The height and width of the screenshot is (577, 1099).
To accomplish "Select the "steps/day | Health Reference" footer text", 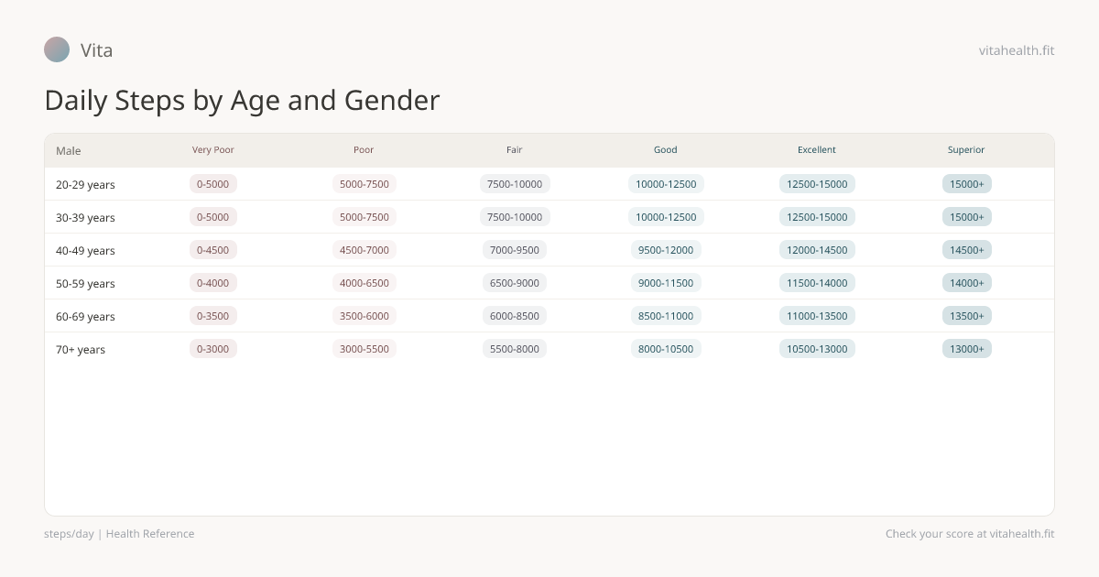I will [119, 534].
